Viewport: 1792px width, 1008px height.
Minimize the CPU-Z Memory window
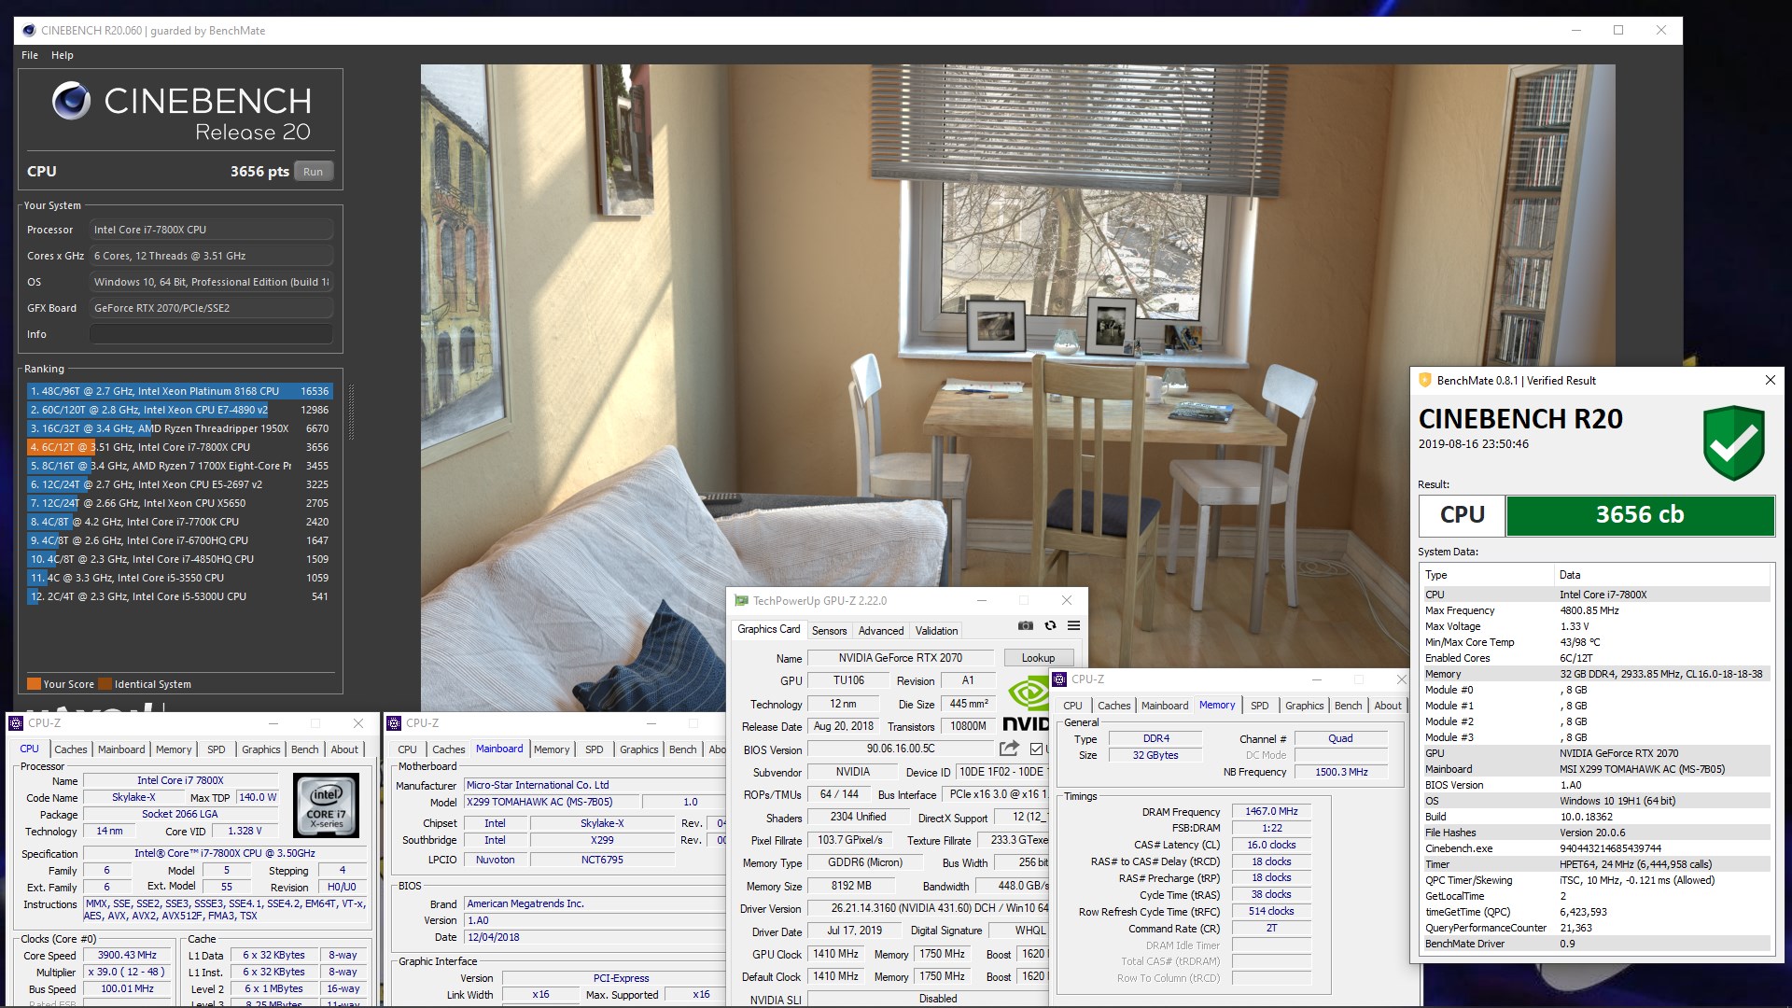(x=1316, y=679)
